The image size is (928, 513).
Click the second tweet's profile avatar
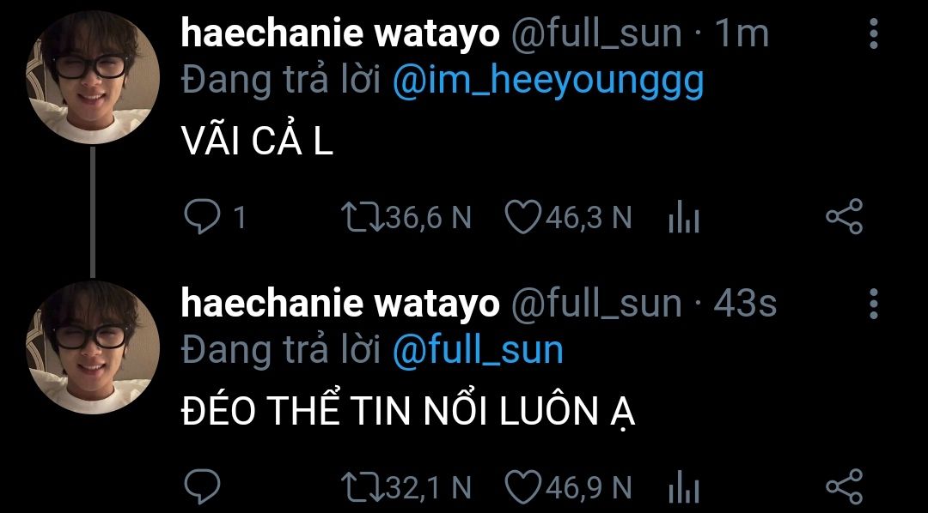tap(94, 346)
